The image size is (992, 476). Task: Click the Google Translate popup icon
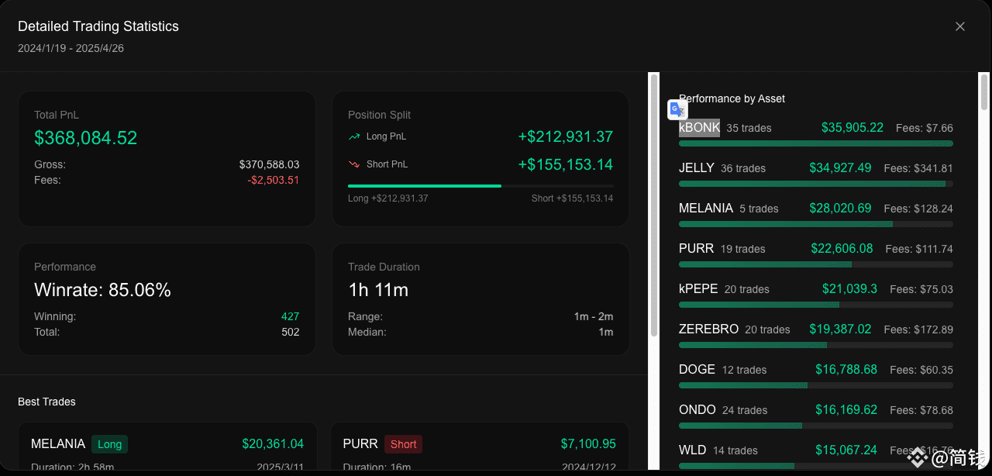pyautogui.click(x=677, y=110)
